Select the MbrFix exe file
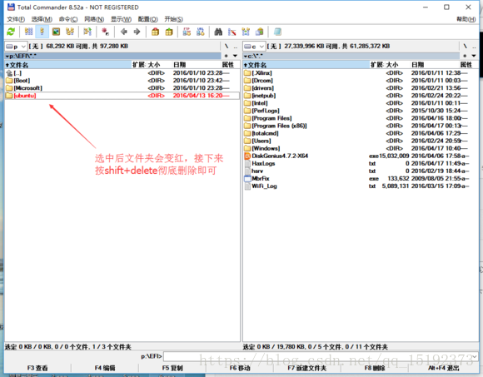This screenshot has height=377, width=483. (x=361, y=178)
